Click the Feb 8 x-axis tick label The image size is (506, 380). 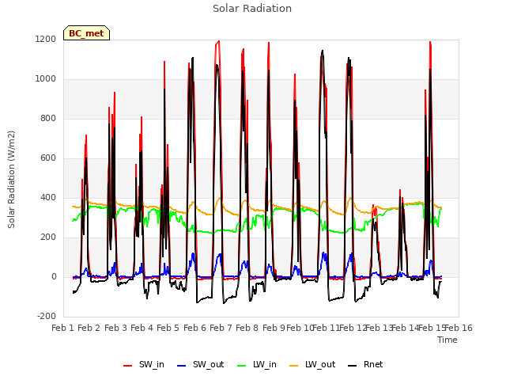[x=247, y=328]
